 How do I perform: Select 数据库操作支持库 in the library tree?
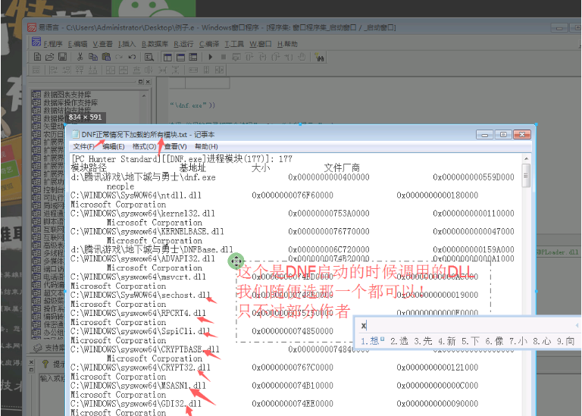click(70, 102)
